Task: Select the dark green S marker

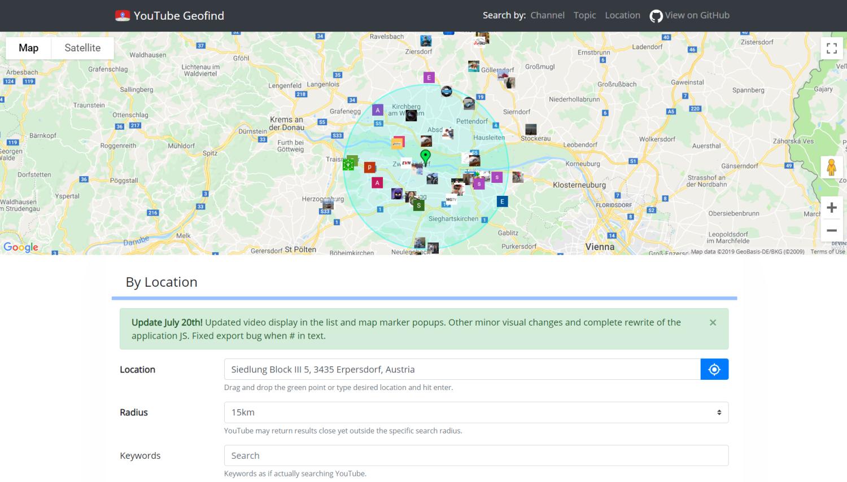Action: point(418,205)
